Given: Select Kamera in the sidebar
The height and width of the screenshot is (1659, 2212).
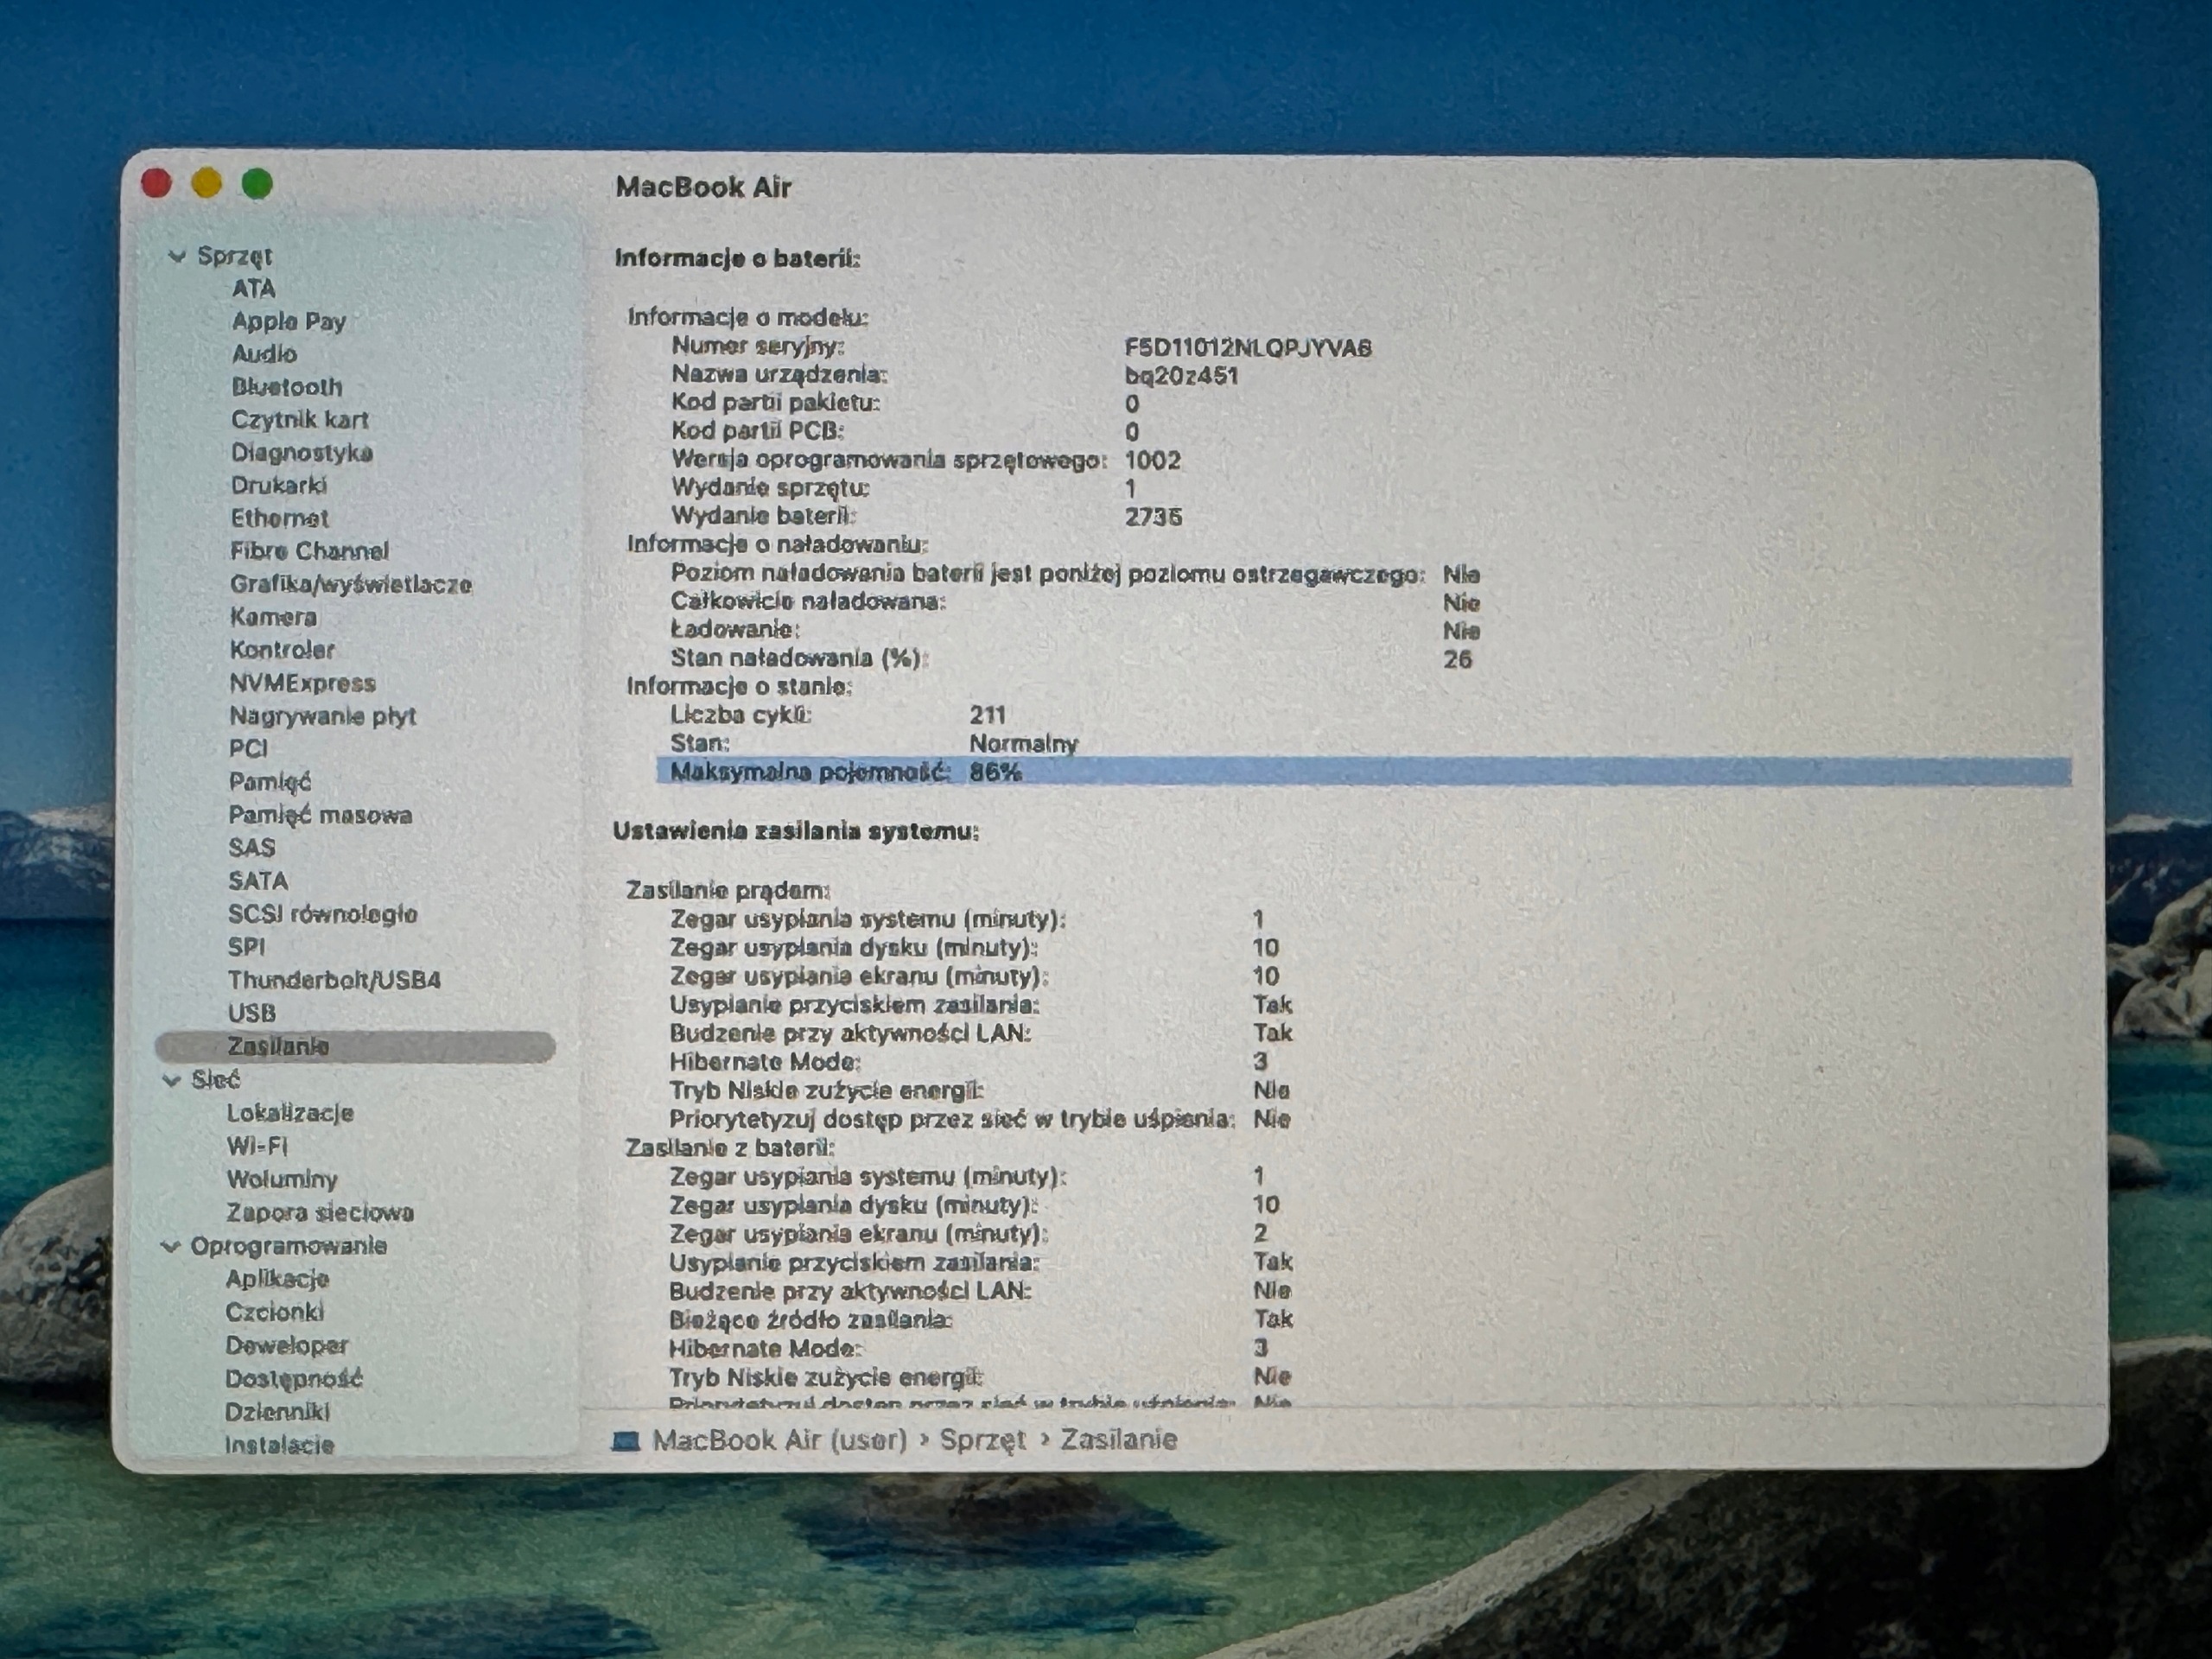Looking at the screenshot, I should [x=273, y=617].
